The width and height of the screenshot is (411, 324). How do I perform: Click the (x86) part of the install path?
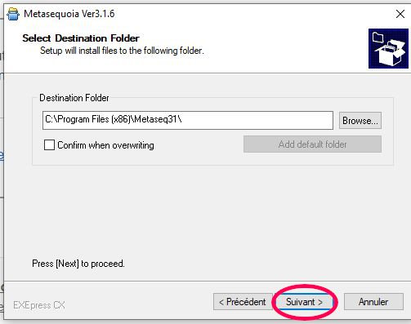click(x=122, y=119)
